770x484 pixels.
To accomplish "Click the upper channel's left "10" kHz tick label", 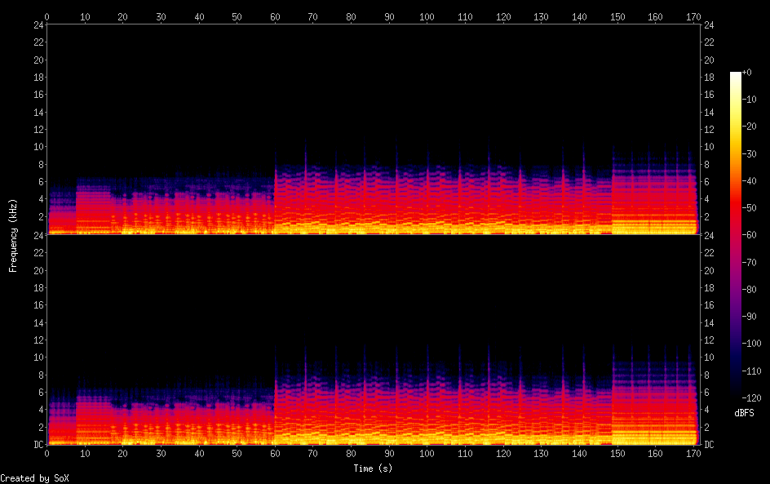I will [x=37, y=147].
